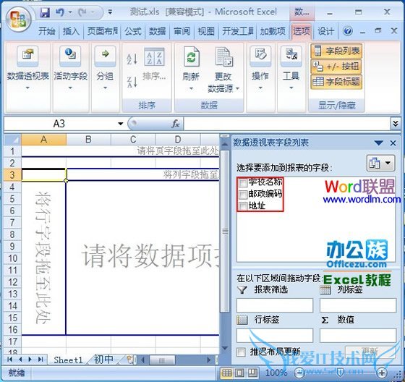
Task: Open the 数据 (Data) ribbon tab
Action: point(157,31)
